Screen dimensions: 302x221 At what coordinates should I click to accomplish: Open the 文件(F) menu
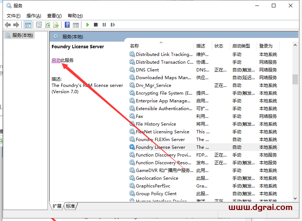point(14,16)
